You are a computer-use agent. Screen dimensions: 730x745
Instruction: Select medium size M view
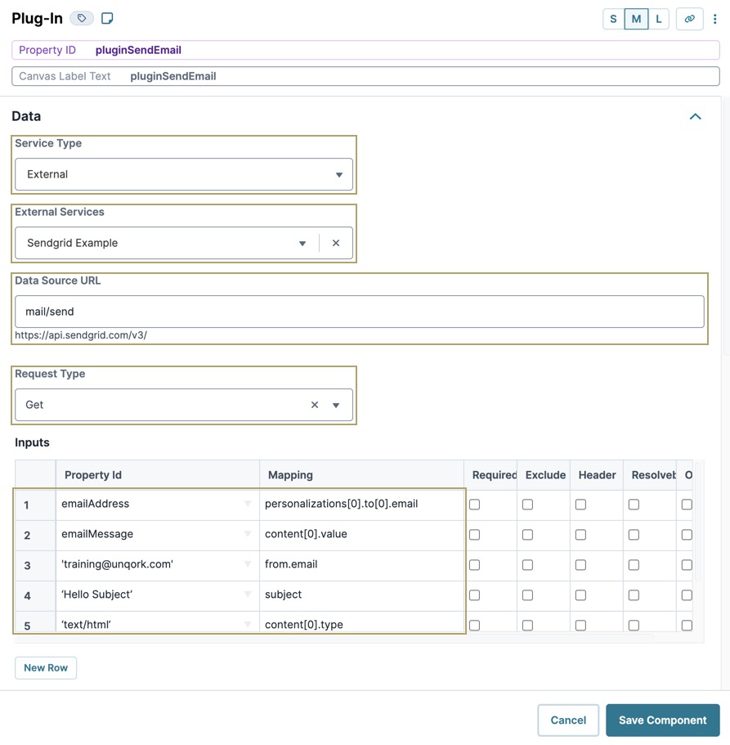click(636, 19)
